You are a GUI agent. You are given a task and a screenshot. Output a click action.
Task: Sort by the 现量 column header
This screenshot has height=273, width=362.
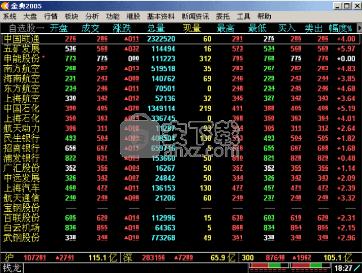click(x=192, y=28)
